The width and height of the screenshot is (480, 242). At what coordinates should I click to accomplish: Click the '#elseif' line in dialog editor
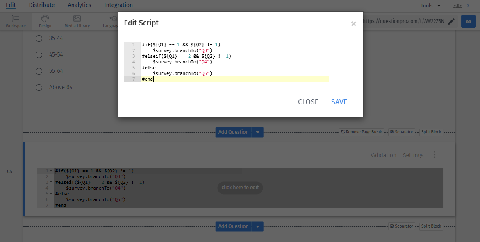pos(187,56)
